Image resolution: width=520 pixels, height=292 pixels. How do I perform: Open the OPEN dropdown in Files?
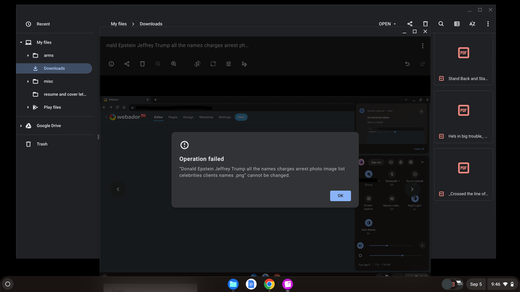point(387,24)
